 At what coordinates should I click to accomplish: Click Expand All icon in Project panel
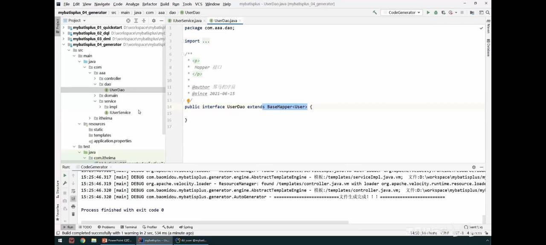coord(136,20)
